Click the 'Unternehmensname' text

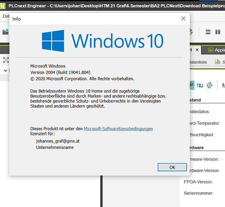click(x=55, y=147)
